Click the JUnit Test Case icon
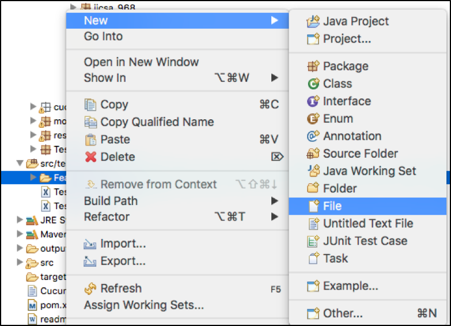This screenshot has width=451, height=326. 313,241
